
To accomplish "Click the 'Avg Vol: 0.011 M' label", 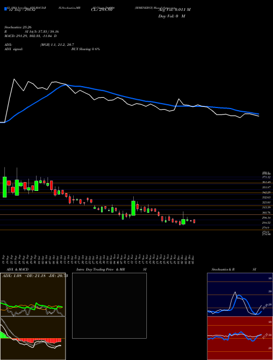I will (x=174, y=10).
